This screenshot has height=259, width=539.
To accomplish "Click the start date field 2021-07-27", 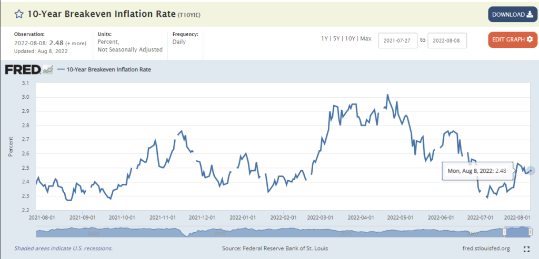I will (x=397, y=39).
